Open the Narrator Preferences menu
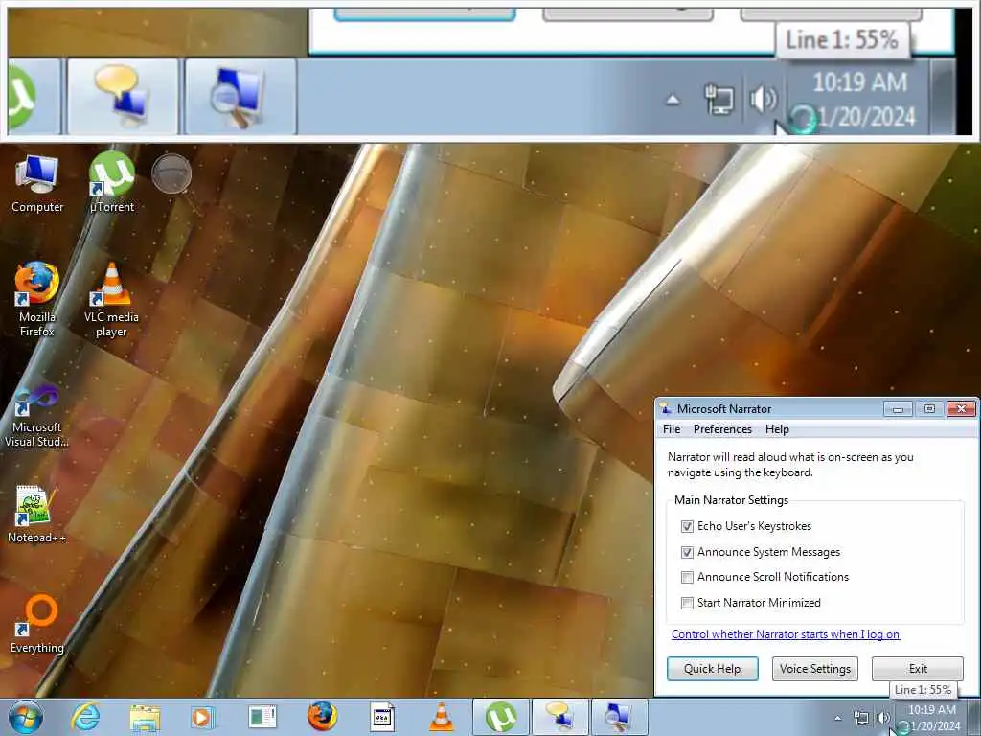Screen dimensions: 981x736 coord(722,429)
